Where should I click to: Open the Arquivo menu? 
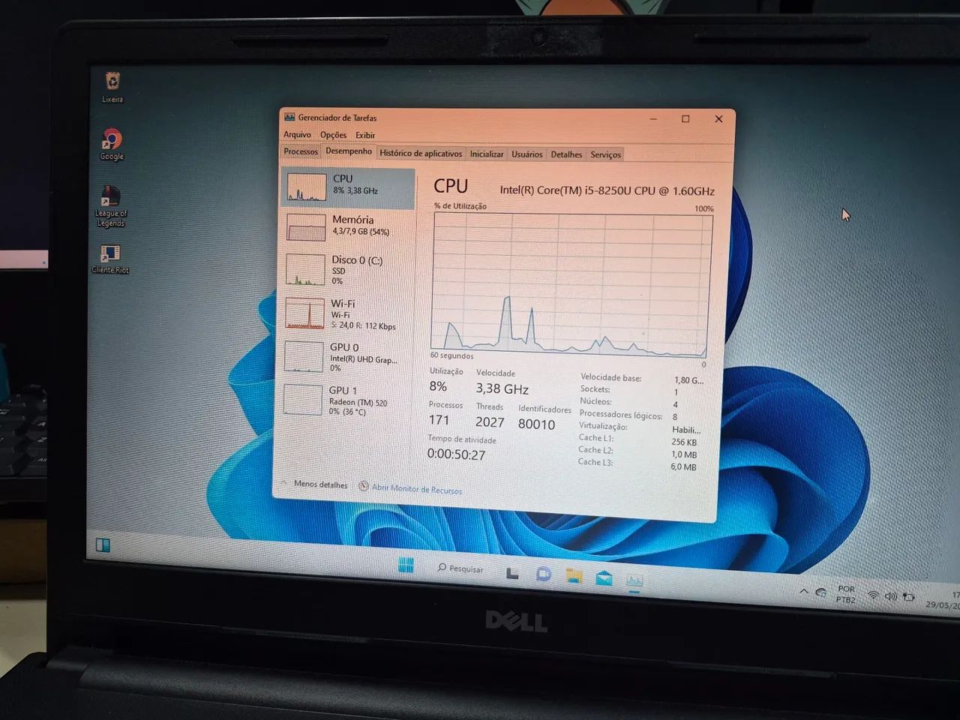[x=298, y=134]
